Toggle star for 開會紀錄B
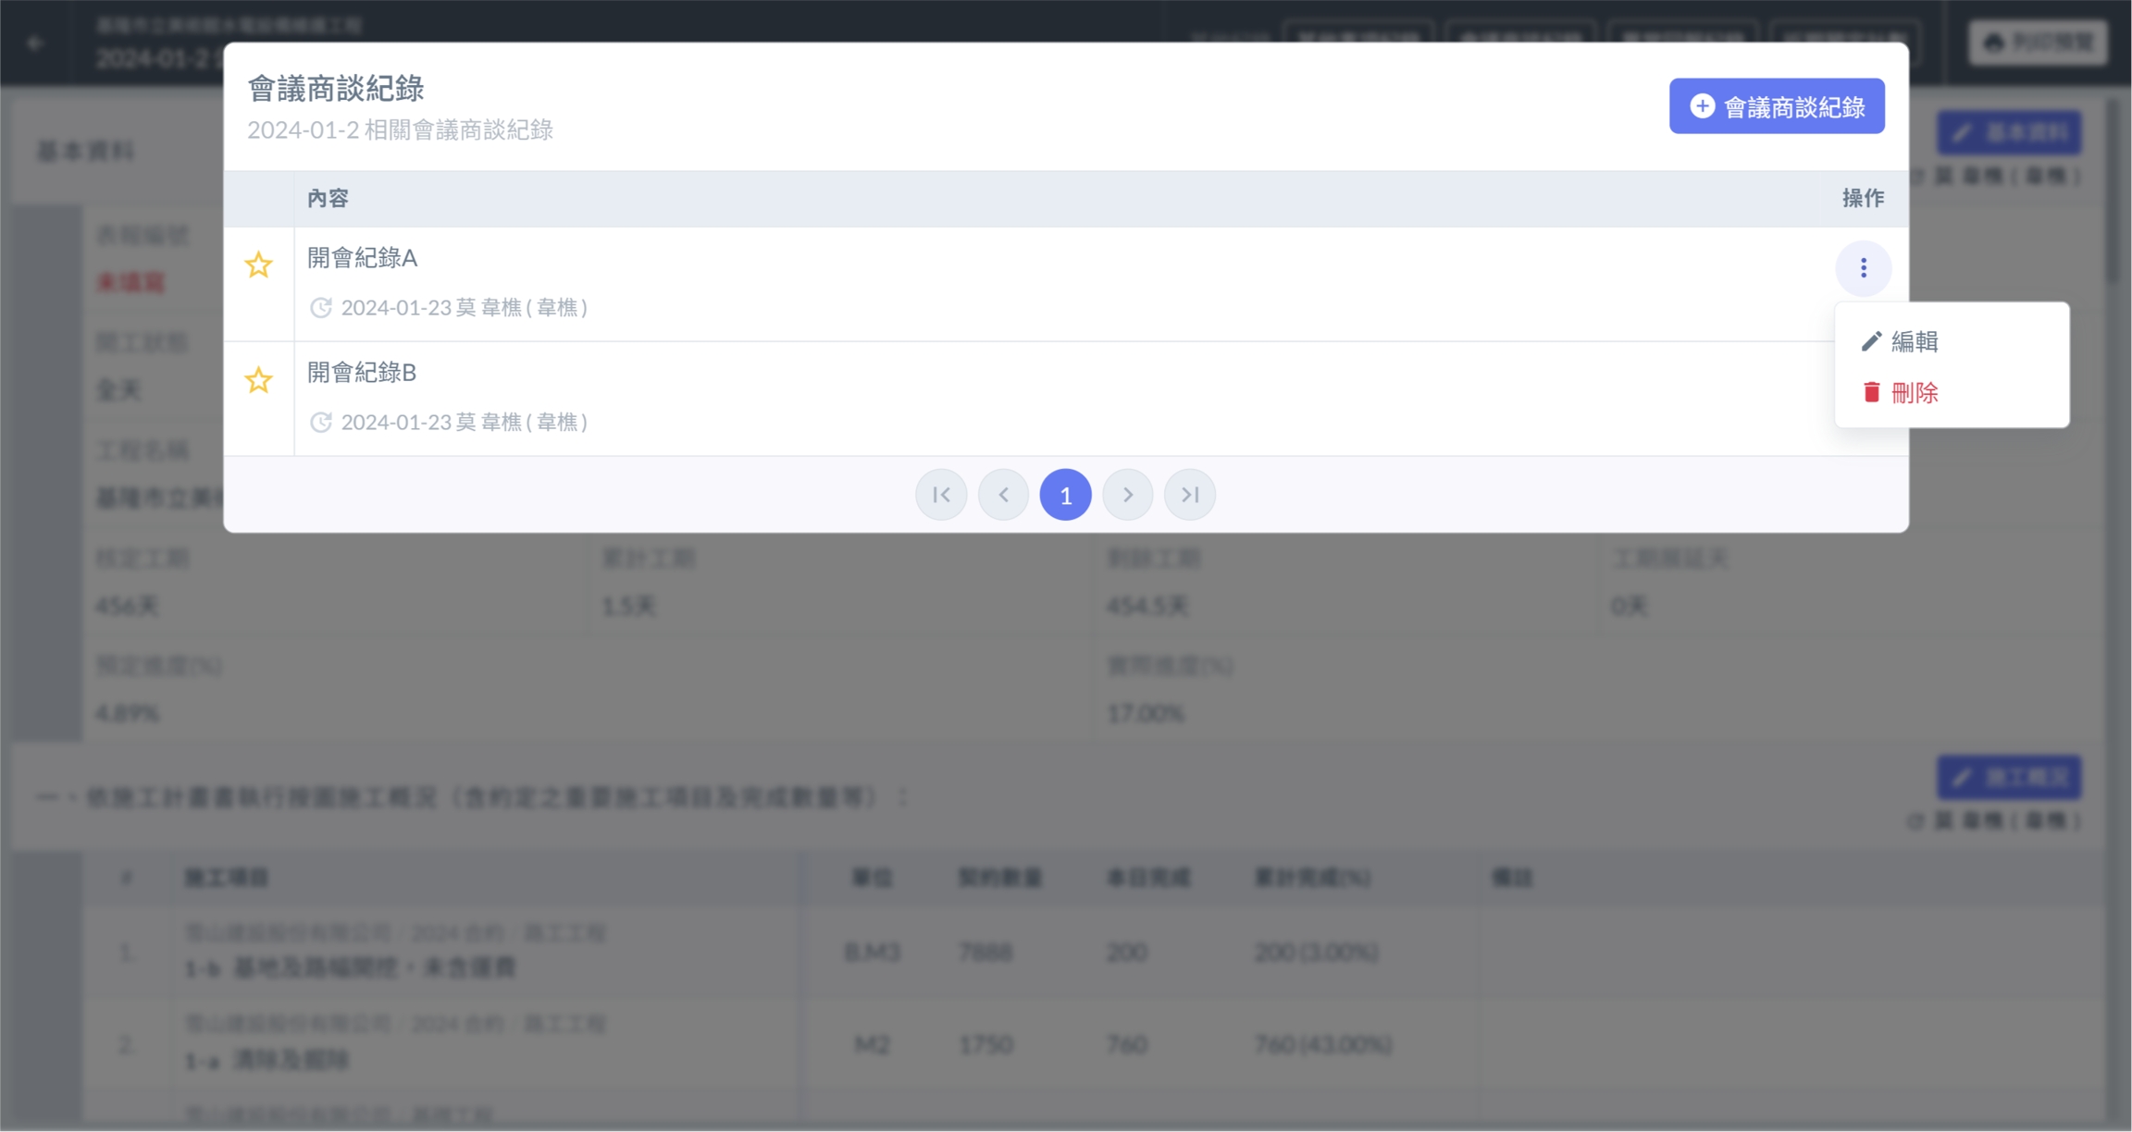This screenshot has height=1132, width=2132. coord(258,380)
